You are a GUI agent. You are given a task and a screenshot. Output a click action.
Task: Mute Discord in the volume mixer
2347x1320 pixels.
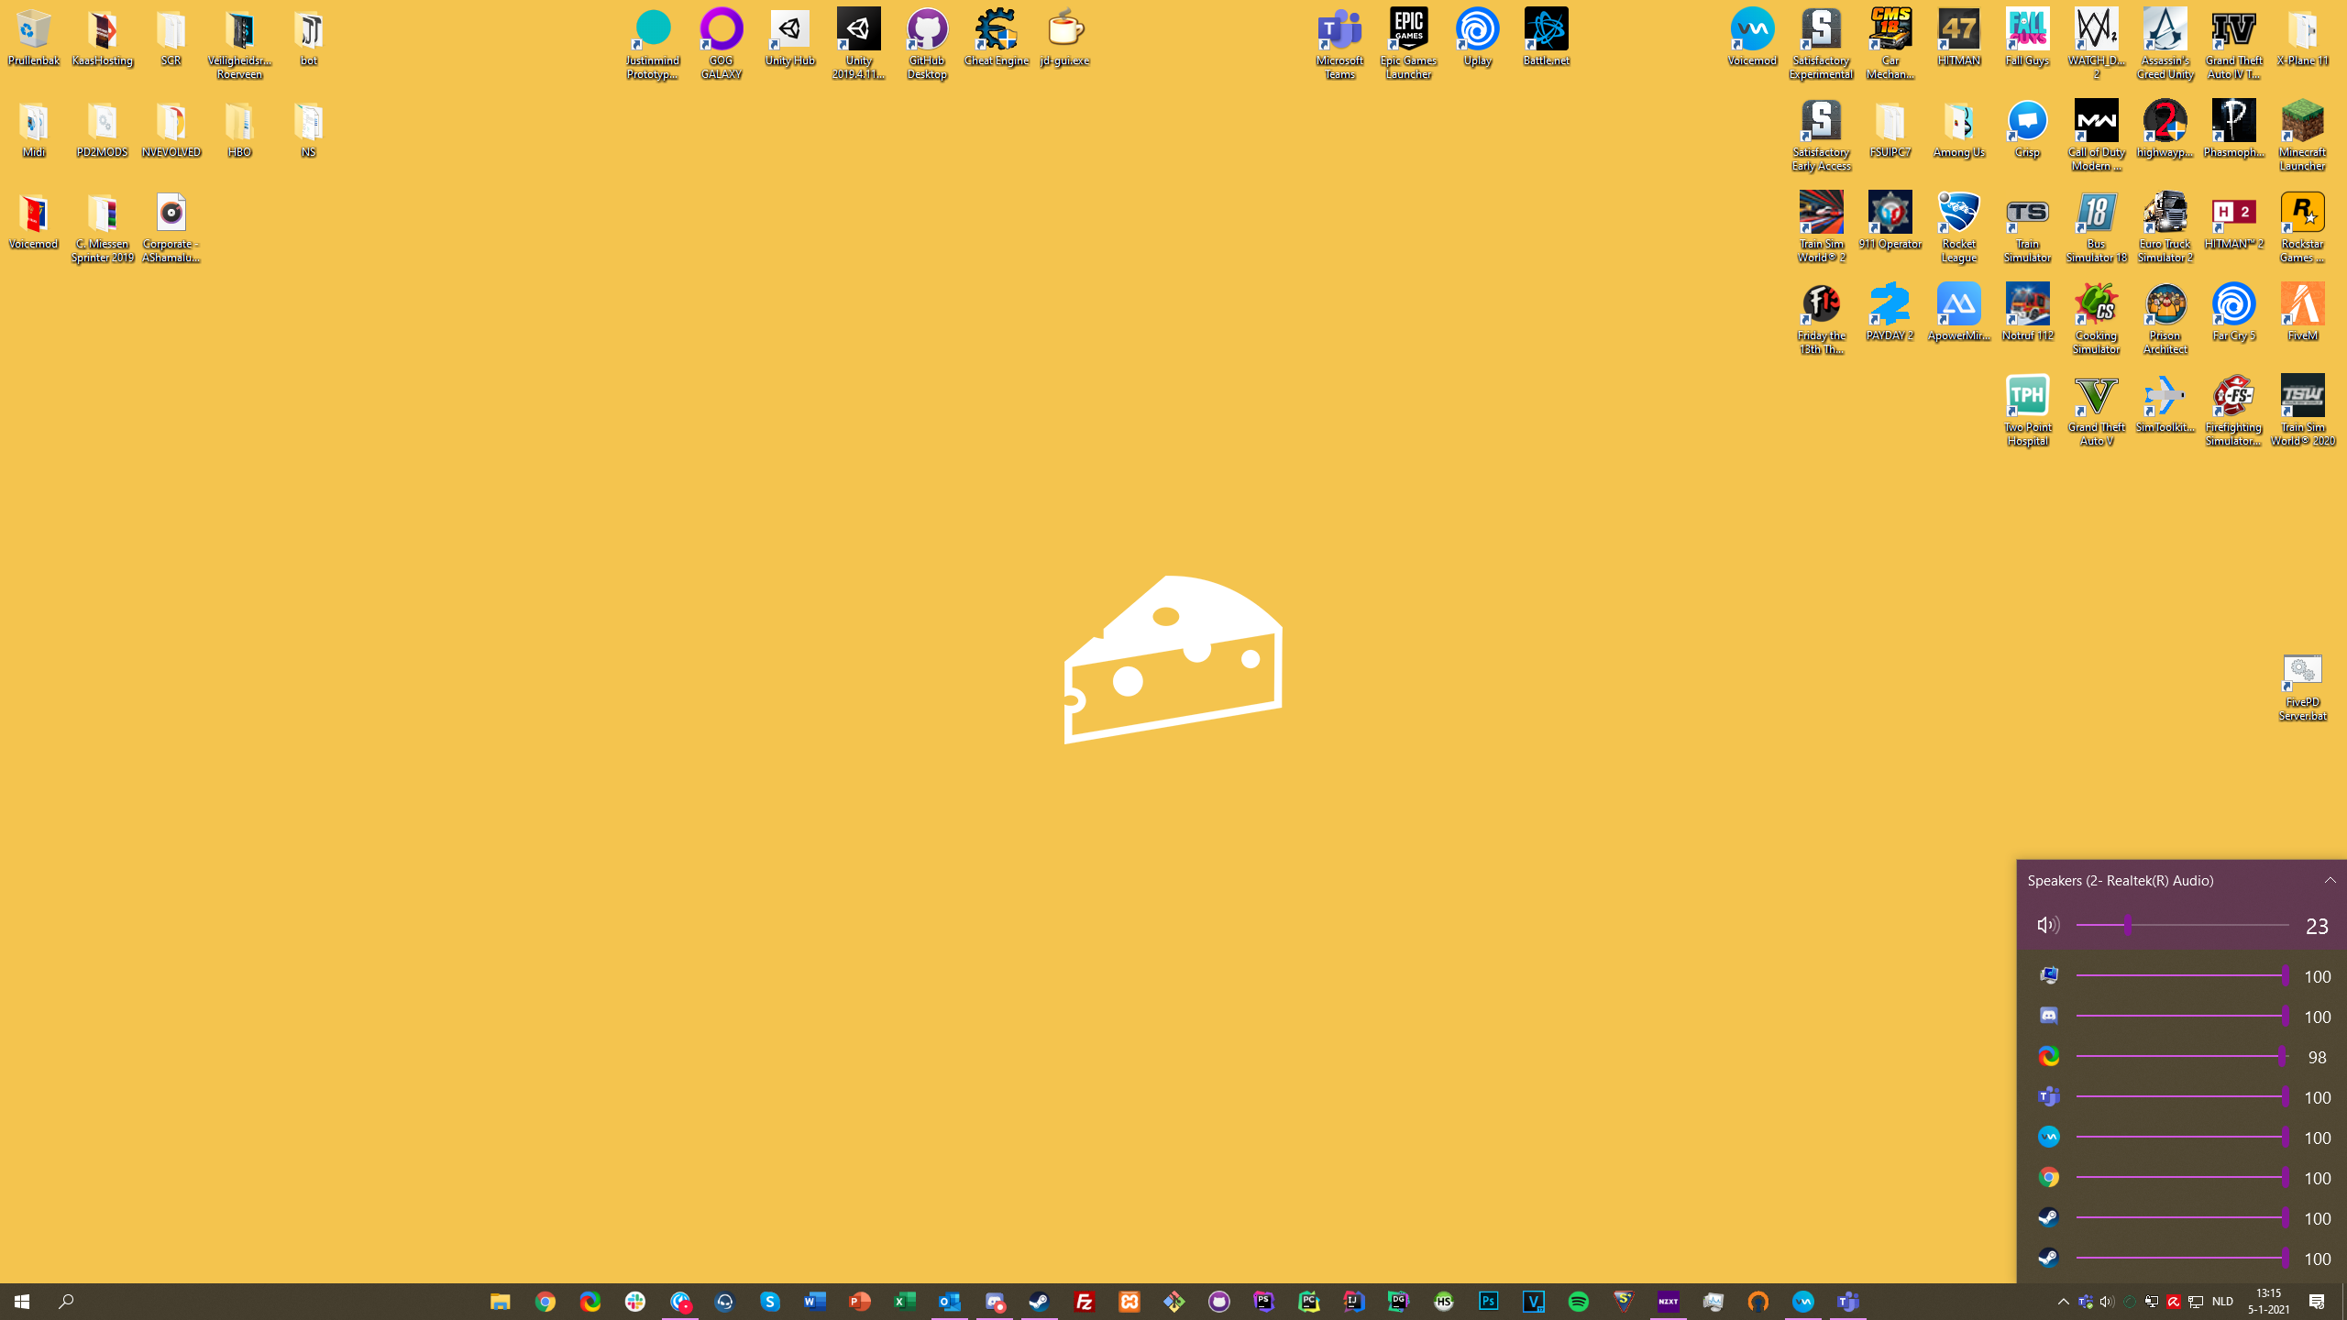point(2048,1016)
